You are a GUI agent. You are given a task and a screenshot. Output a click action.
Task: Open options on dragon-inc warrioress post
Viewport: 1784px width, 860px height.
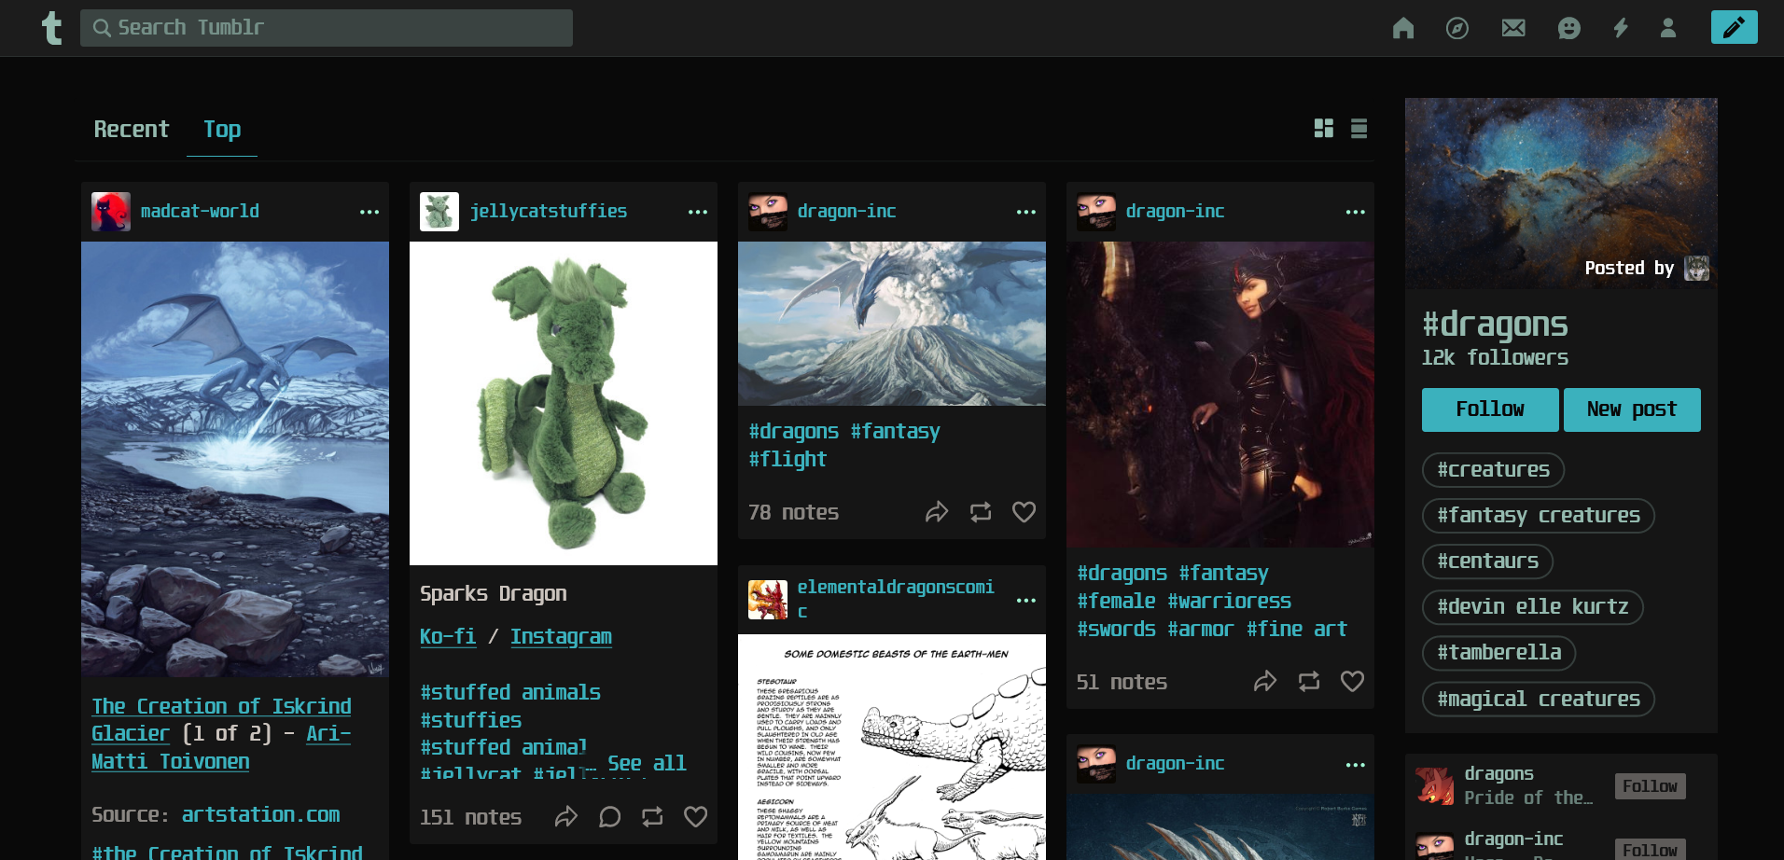1356,212
